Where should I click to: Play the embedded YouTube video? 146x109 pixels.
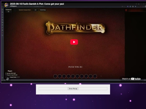pos(74,42)
